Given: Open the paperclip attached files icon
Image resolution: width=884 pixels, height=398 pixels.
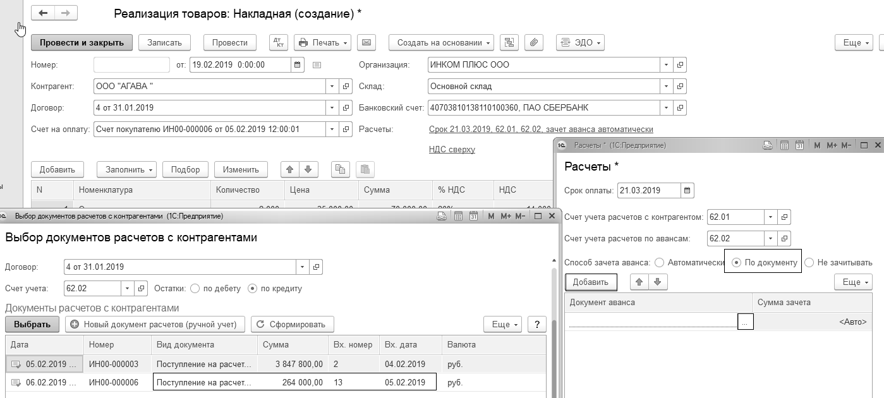Looking at the screenshot, I should [x=534, y=42].
